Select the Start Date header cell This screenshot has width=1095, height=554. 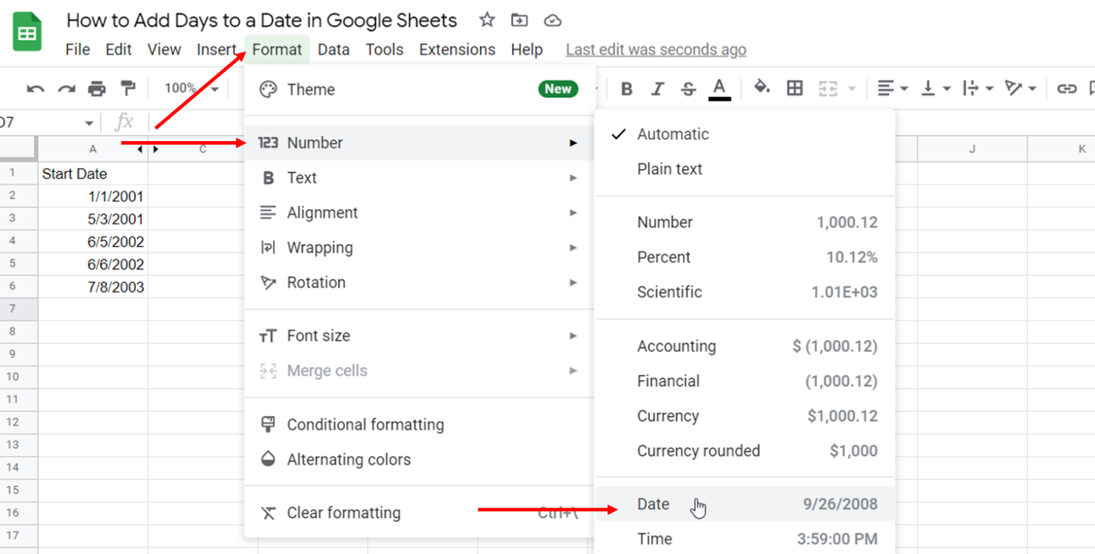coord(93,173)
